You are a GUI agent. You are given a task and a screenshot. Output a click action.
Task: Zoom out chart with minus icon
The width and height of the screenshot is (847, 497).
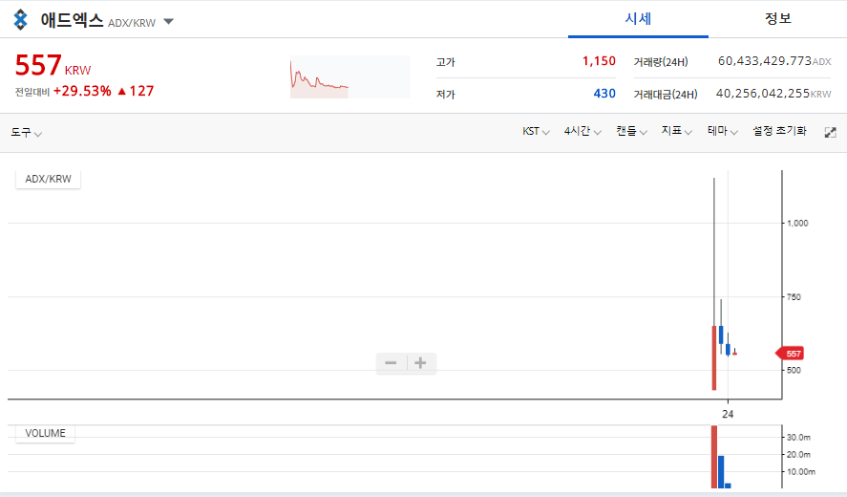point(391,363)
